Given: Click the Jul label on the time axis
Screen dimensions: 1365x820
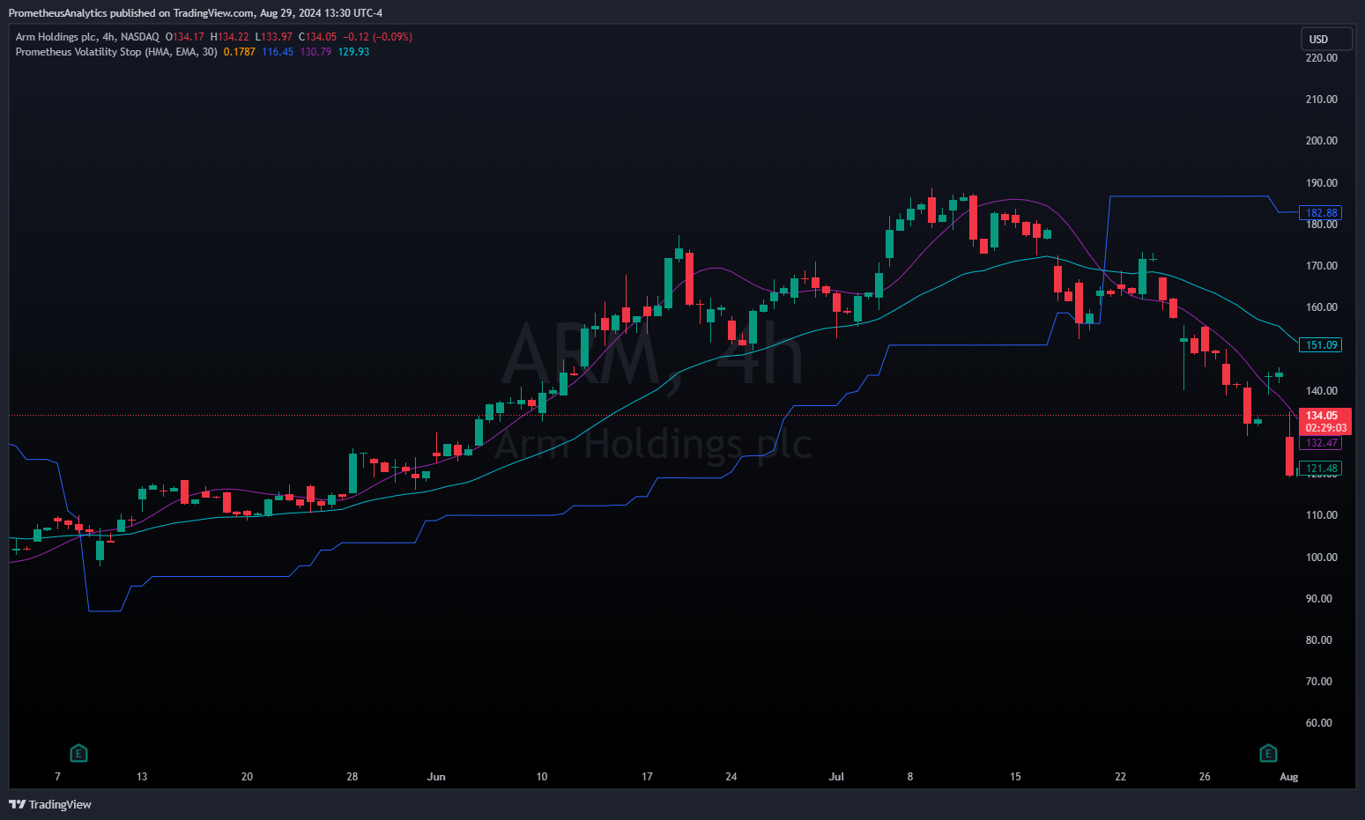Looking at the screenshot, I should tap(836, 777).
